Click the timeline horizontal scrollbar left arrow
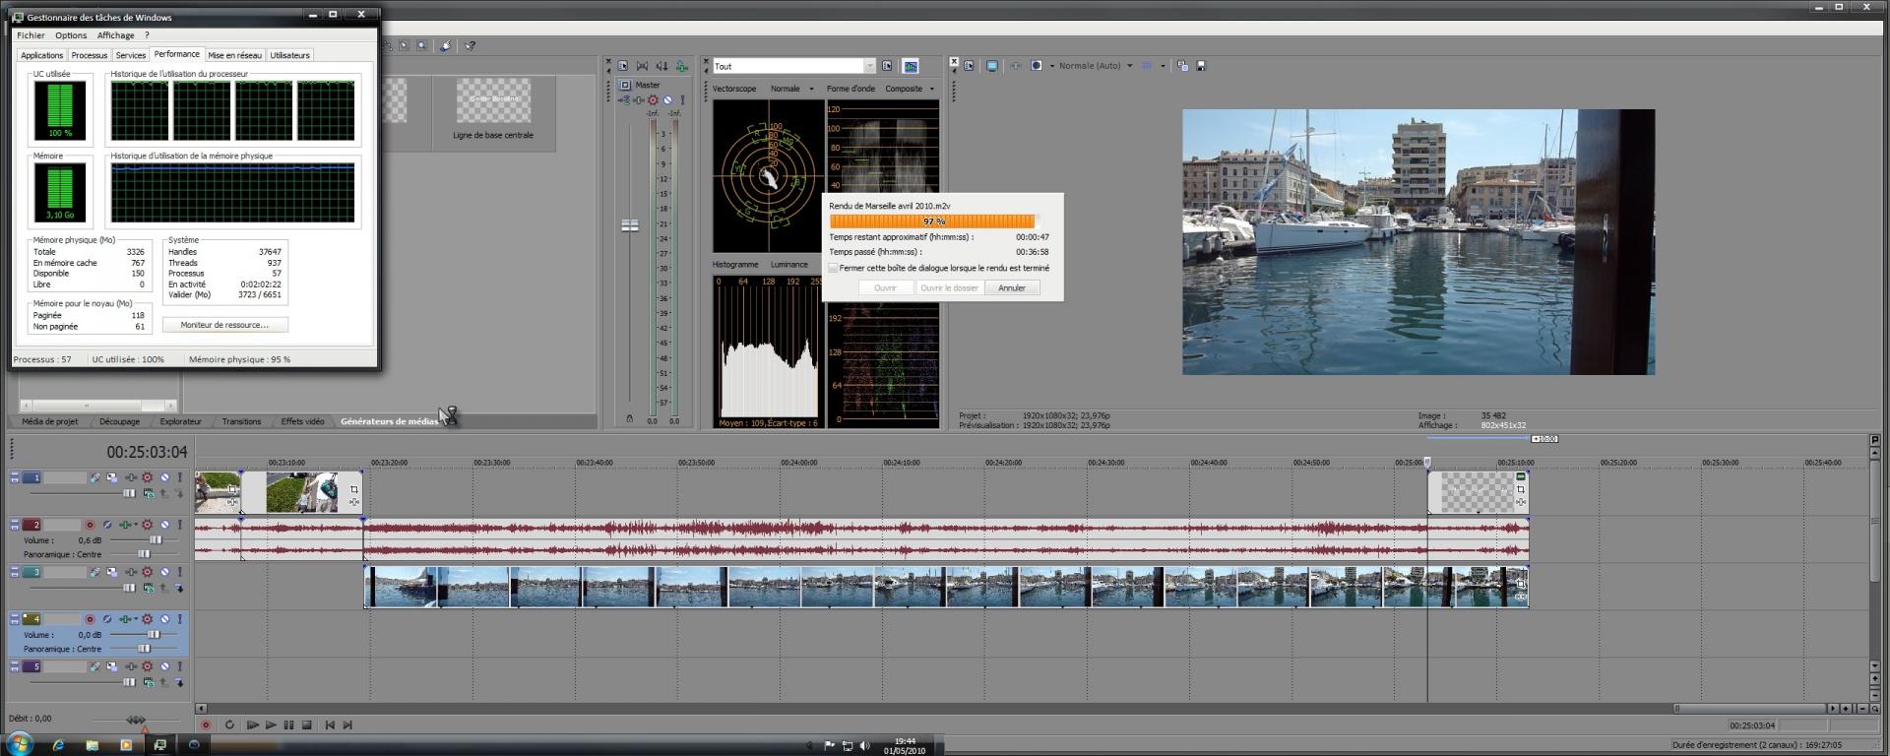Screen dimensions: 1890x756 point(201,708)
